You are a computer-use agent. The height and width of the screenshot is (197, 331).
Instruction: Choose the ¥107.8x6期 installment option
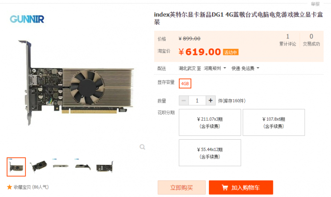click(x=274, y=122)
